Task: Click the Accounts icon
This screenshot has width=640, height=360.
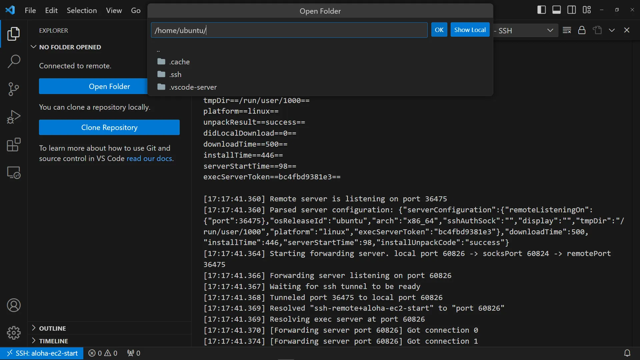Action: coord(14,305)
